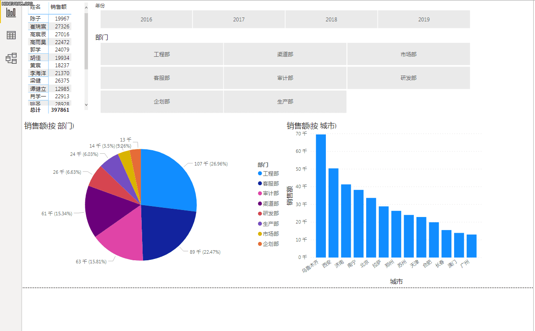Sort table by 姓名 column header
Screen dimensions: 535x331
tap(35, 7)
